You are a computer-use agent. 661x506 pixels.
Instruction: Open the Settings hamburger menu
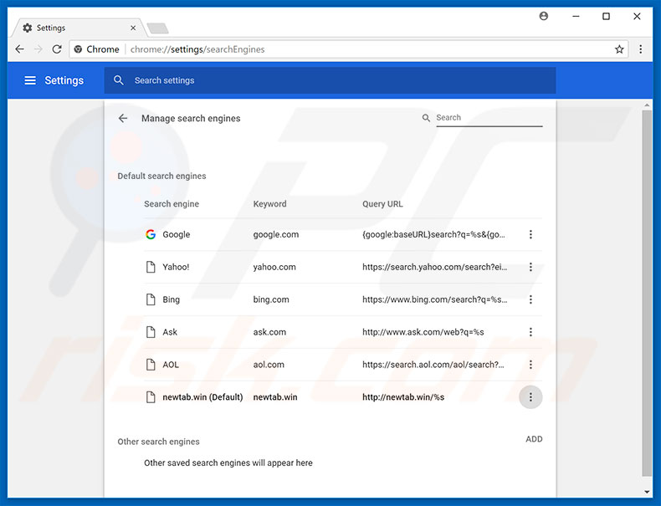click(30, 80)
